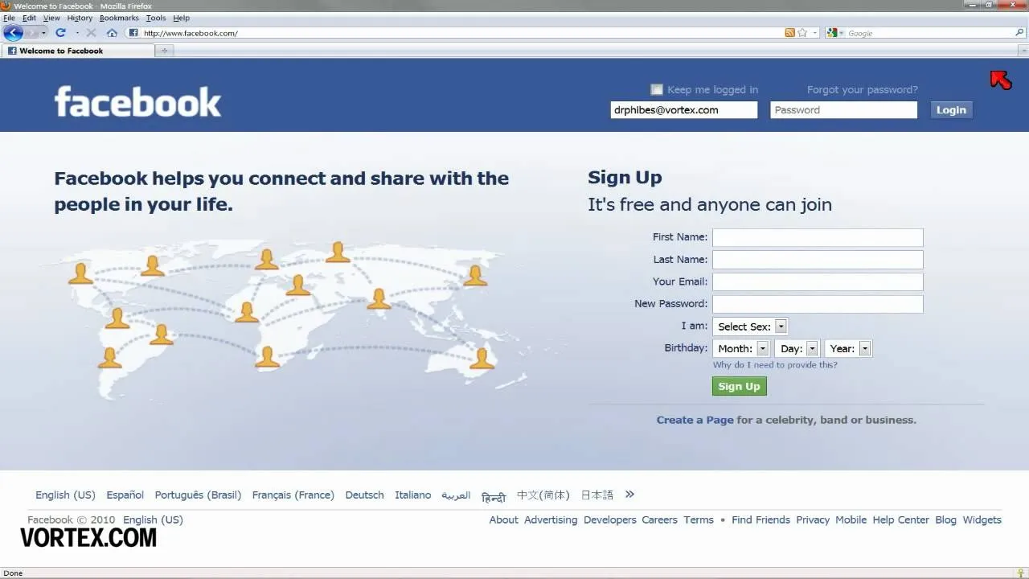Click the Stop loading X icon

pyautogui.click(x=91, y=33)
